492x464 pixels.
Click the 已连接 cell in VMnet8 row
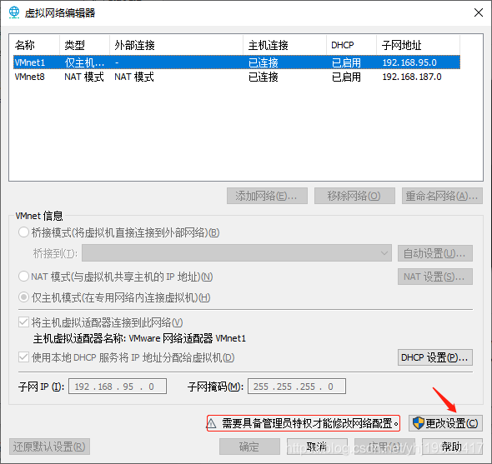click(264, 77)
